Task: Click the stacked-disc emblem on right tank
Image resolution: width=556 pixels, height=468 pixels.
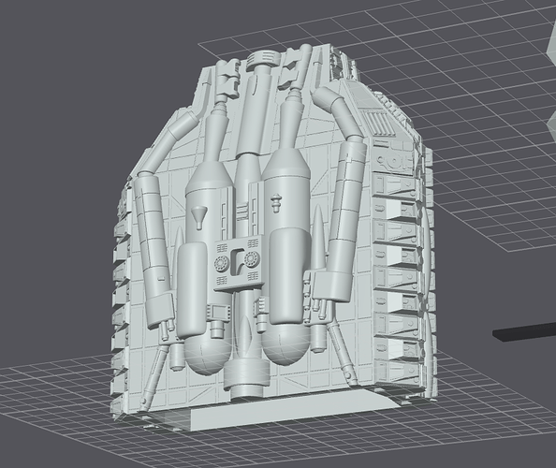Action: pos(276,203)
